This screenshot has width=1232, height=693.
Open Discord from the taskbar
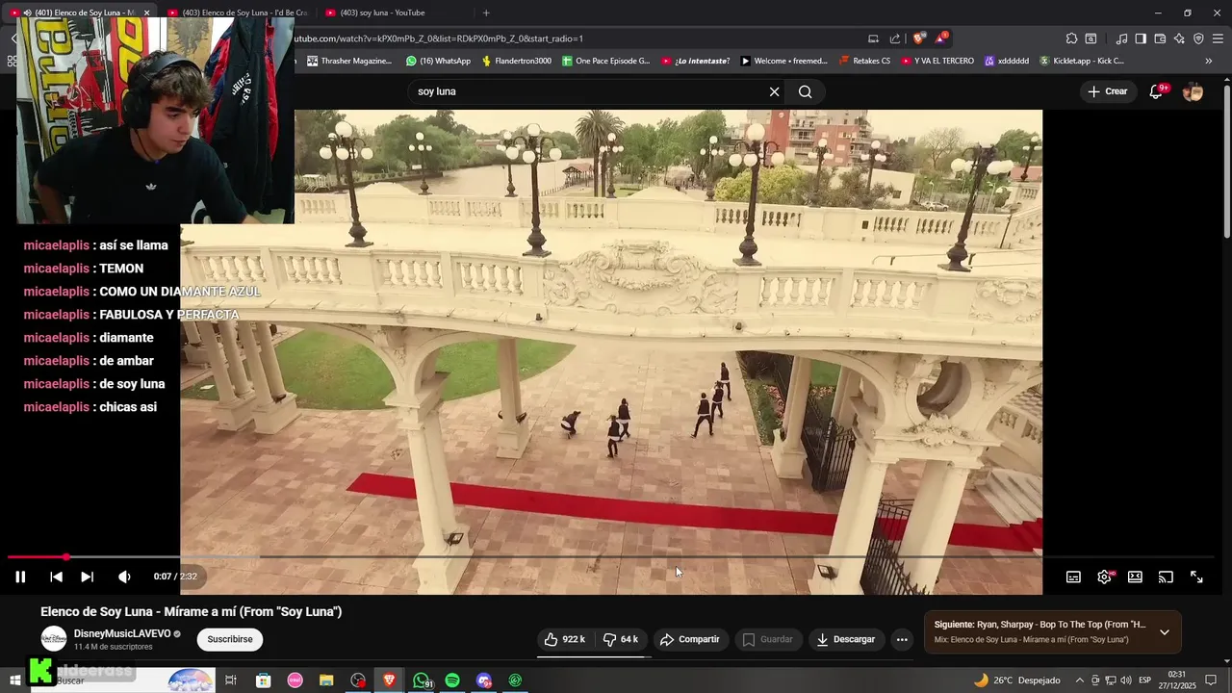(x=484, y=680)
